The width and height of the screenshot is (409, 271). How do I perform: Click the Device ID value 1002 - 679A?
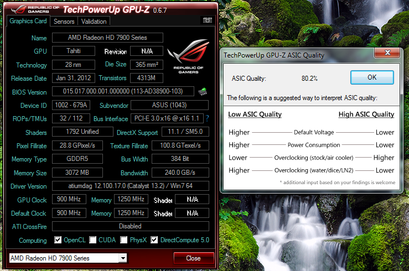click(x=71, y=105)
